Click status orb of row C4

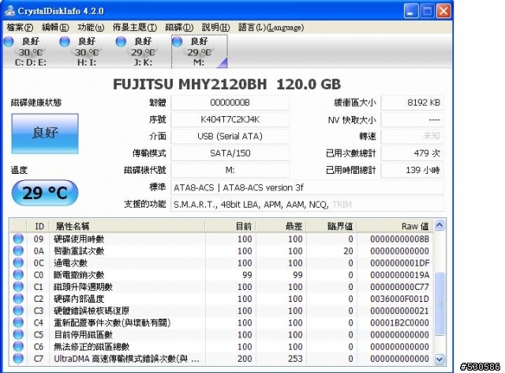tap(18, 322)
